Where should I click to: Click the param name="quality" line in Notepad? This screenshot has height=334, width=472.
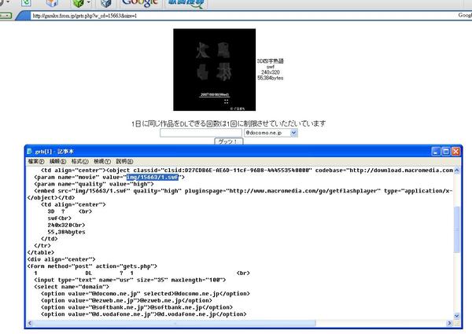[94, 184]
